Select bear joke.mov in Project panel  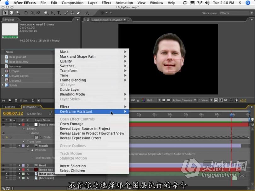tap(19, 62)
